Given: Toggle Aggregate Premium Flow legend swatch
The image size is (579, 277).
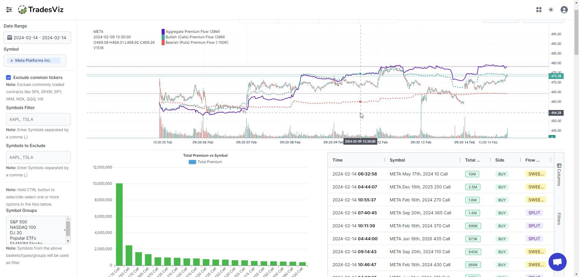Looking at the screenshot, I should (163, 32).
